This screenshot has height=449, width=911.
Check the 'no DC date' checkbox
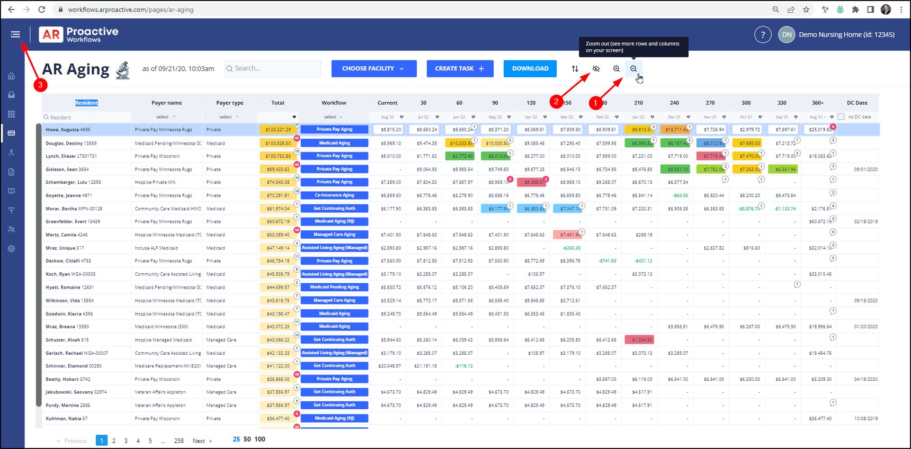coord(841,117)
